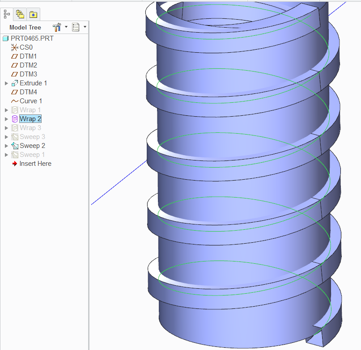Click the suppressed Wrap 1 icon
This screenshot has width=361, height=350.
click(14, 110)
